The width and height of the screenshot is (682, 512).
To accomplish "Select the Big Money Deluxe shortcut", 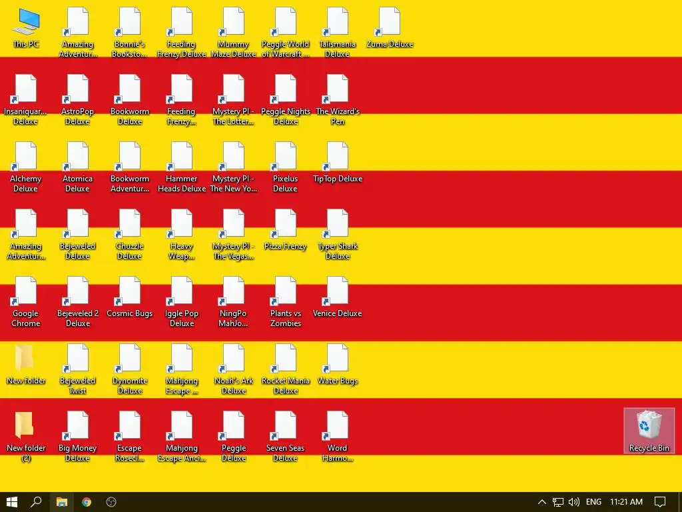I will (x=77, y=437).
